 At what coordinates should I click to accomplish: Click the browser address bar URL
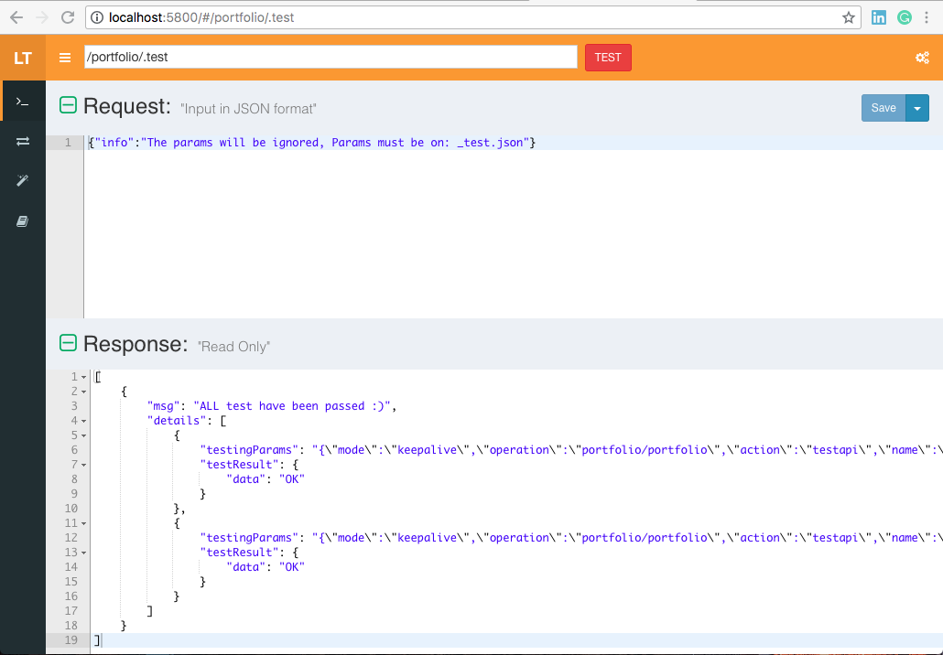point(201,17)
